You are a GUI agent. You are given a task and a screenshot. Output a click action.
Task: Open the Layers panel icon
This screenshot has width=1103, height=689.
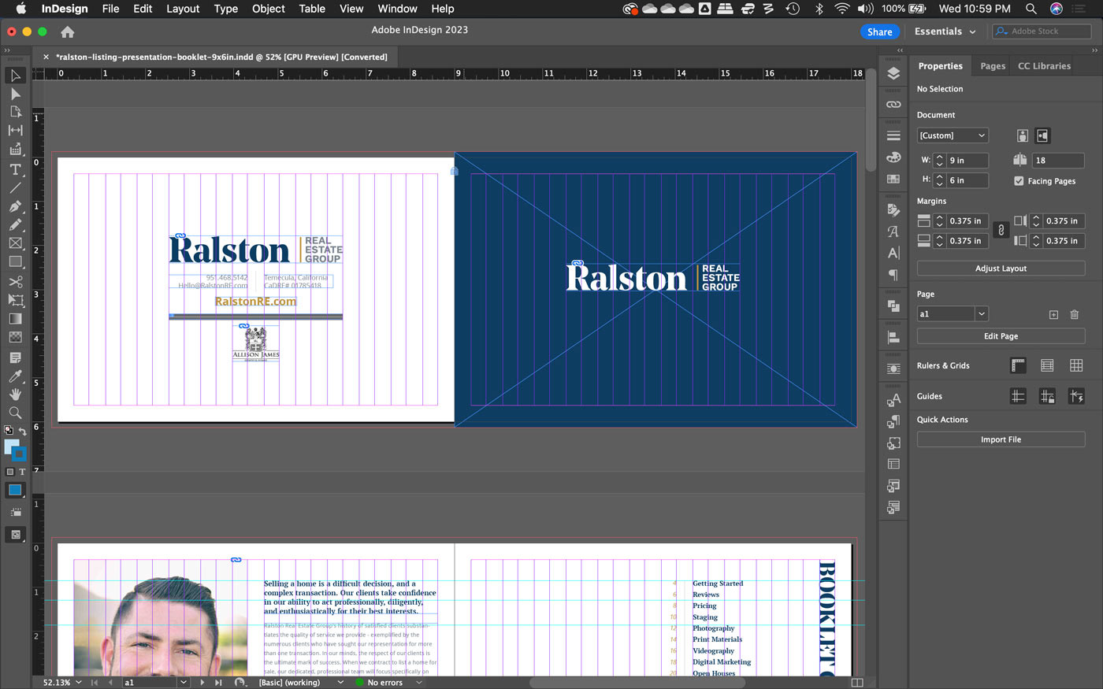(893, 73)
